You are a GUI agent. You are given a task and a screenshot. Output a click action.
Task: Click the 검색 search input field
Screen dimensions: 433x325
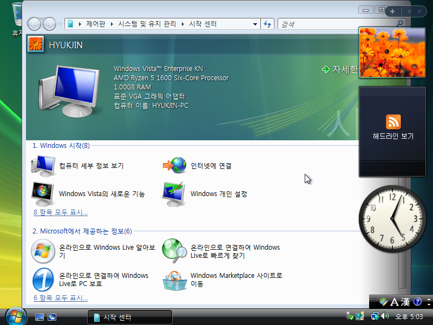point(337,24)
